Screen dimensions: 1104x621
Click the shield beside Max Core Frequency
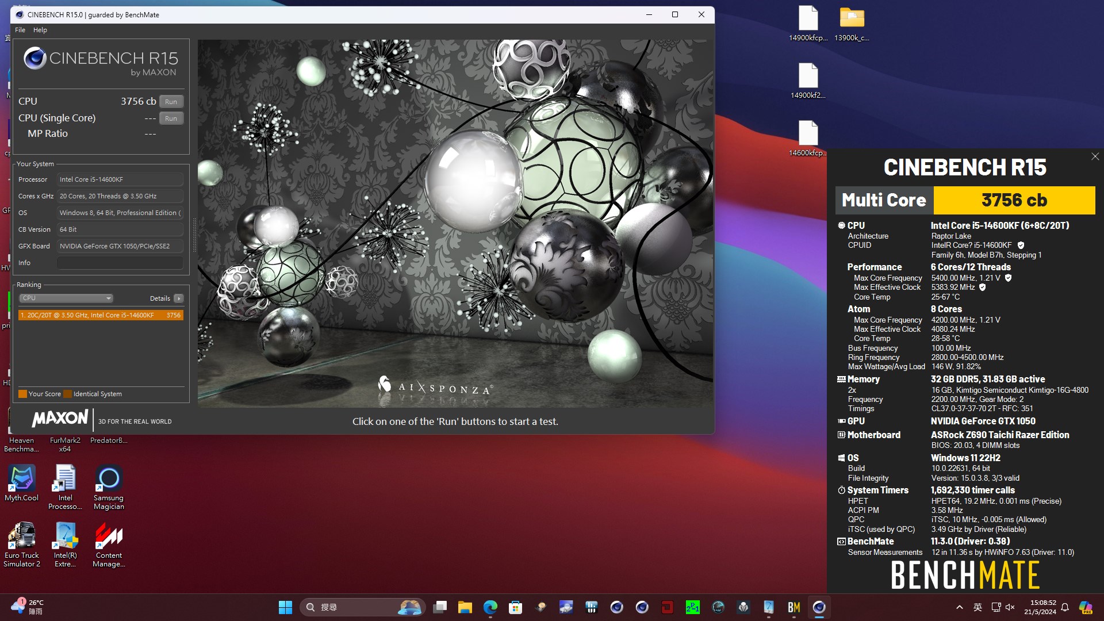[1008, 278]
